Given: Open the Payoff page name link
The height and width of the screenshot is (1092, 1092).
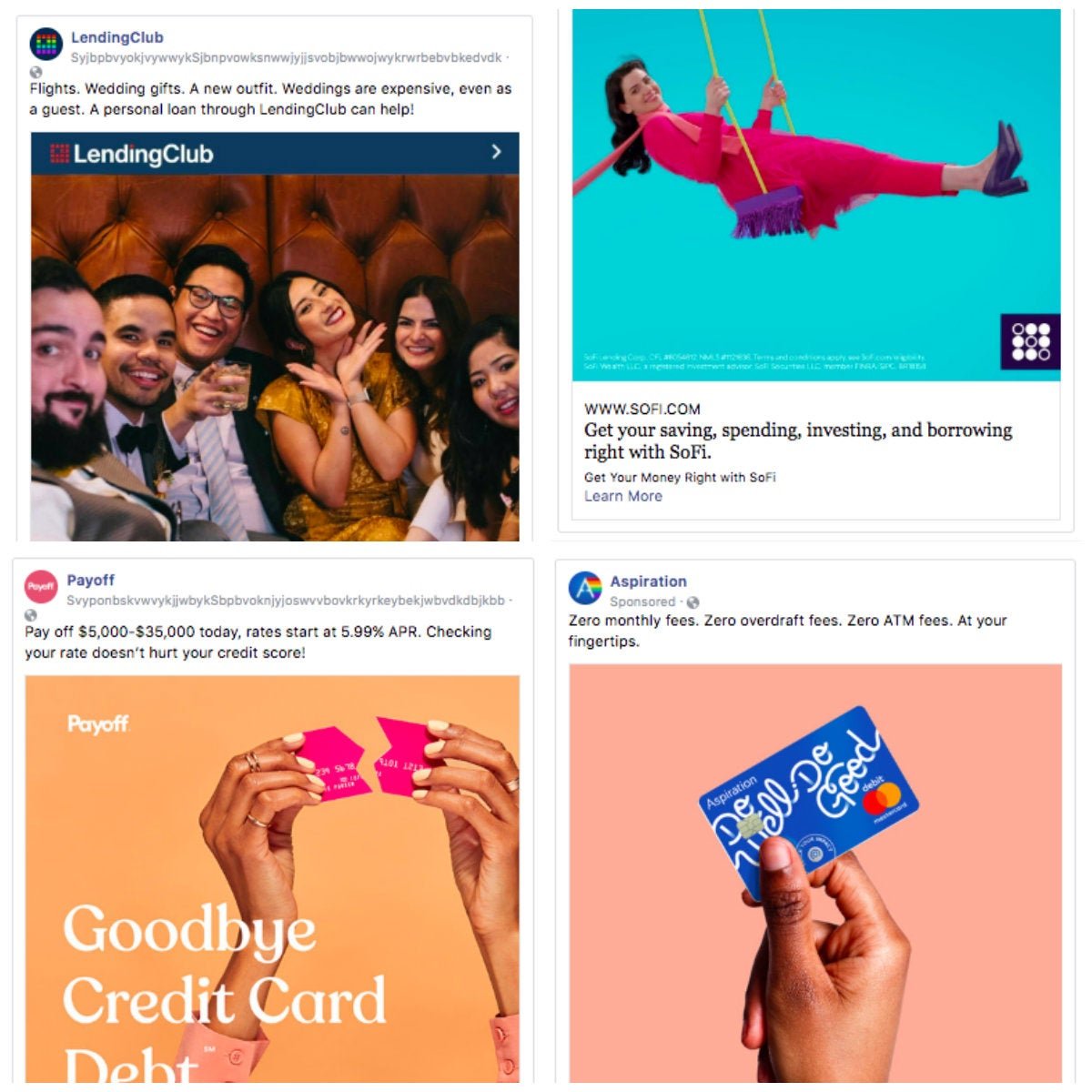Looking at the screenshot, I should point(90,580).
